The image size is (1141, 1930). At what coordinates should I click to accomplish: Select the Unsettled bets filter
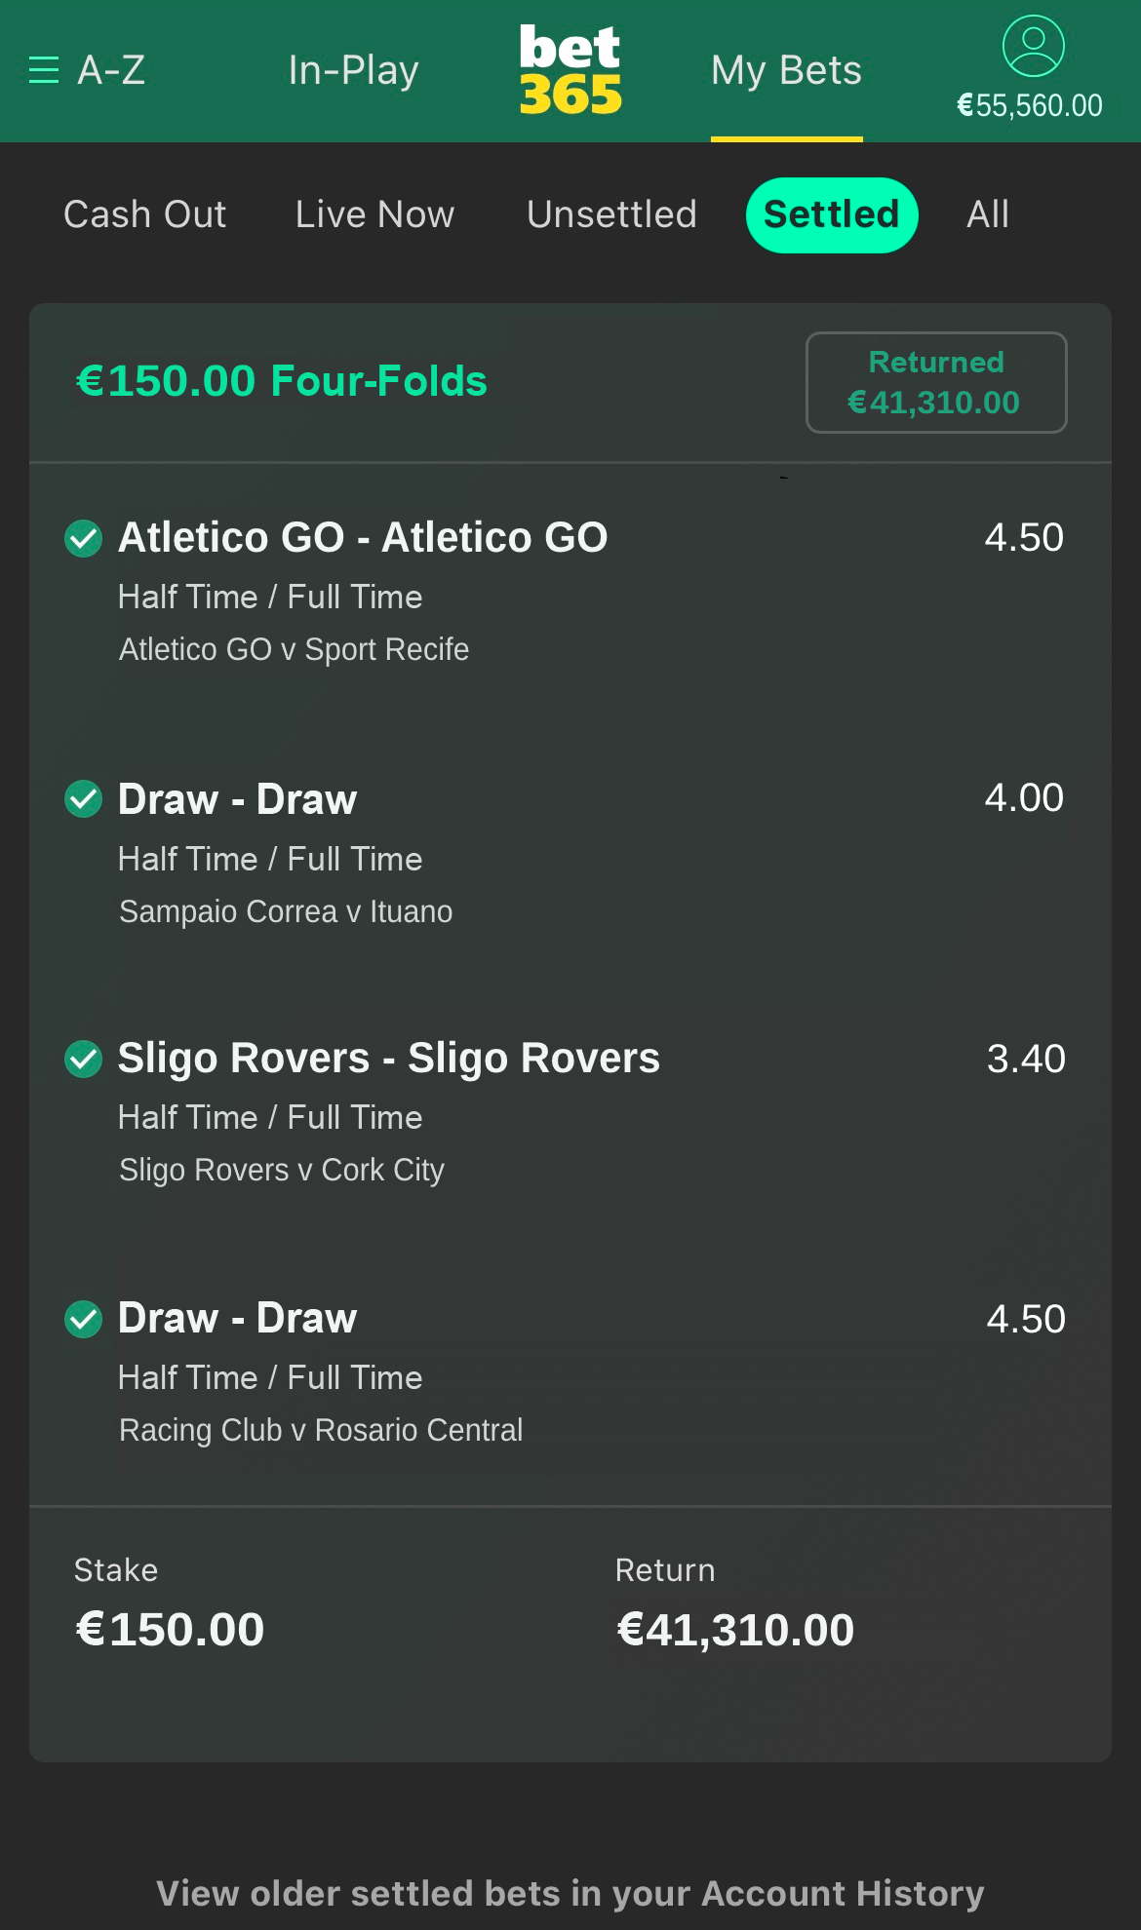coord(611,214)
